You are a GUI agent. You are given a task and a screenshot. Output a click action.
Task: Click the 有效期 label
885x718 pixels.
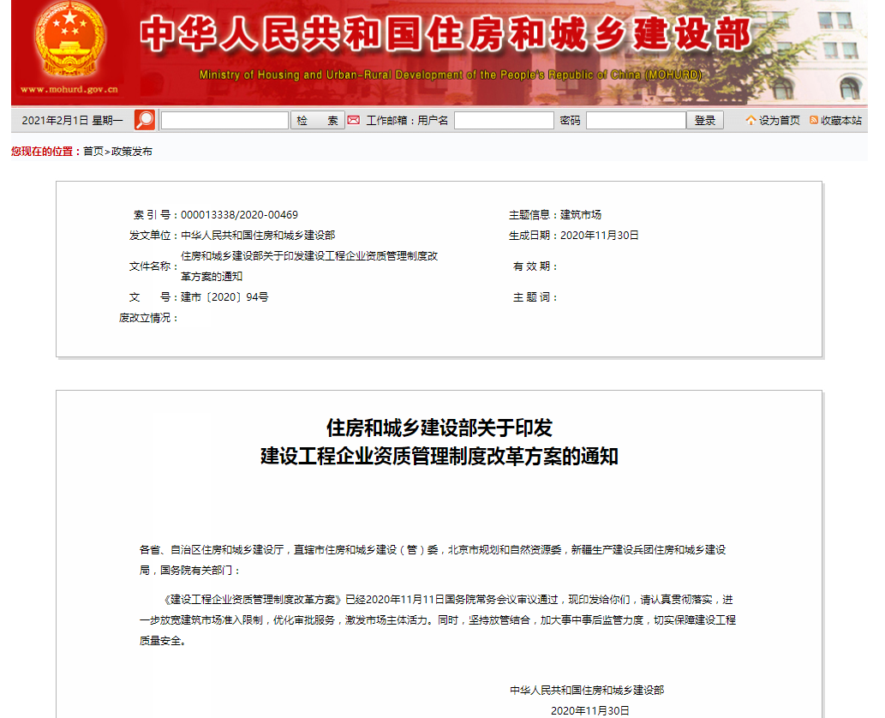(535, 266)
